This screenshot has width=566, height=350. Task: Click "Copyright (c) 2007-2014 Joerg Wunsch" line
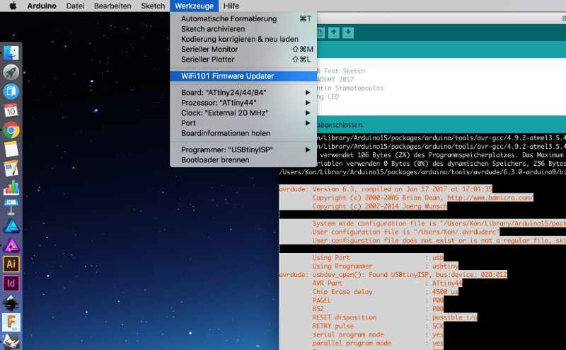[380, 206]
